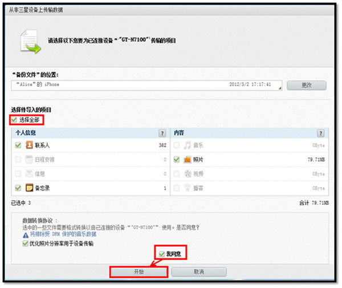Uncheck the 照片 photos checkbox
This screenshot has height=288, width=342.
(176, 159)
